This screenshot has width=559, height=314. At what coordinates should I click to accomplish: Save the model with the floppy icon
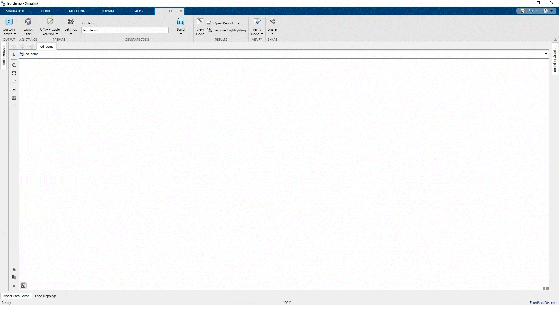point(523,11)
